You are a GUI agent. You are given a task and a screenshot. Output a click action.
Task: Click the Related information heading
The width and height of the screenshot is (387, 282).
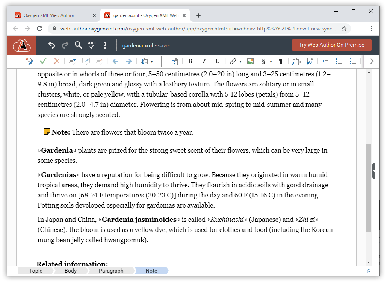pos(72,264)
